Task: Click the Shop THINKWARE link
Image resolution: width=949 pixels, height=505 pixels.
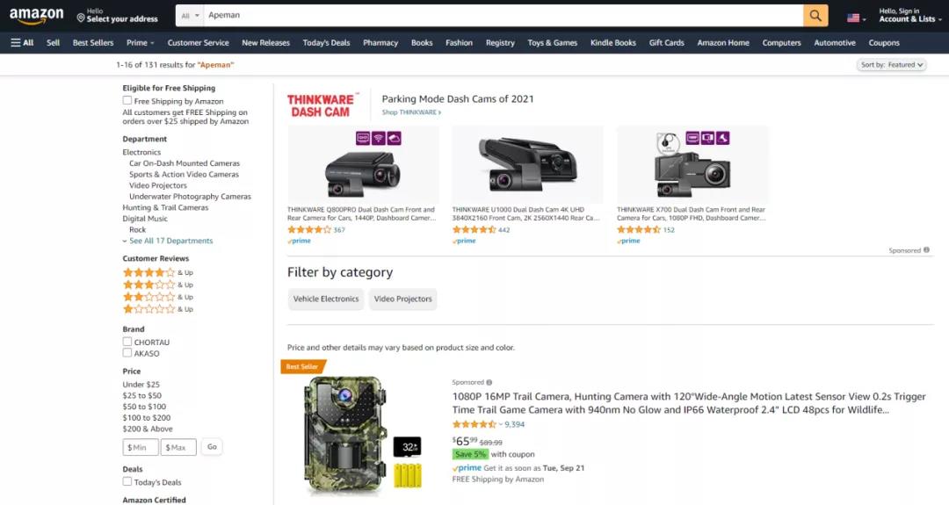Action: 410,112
